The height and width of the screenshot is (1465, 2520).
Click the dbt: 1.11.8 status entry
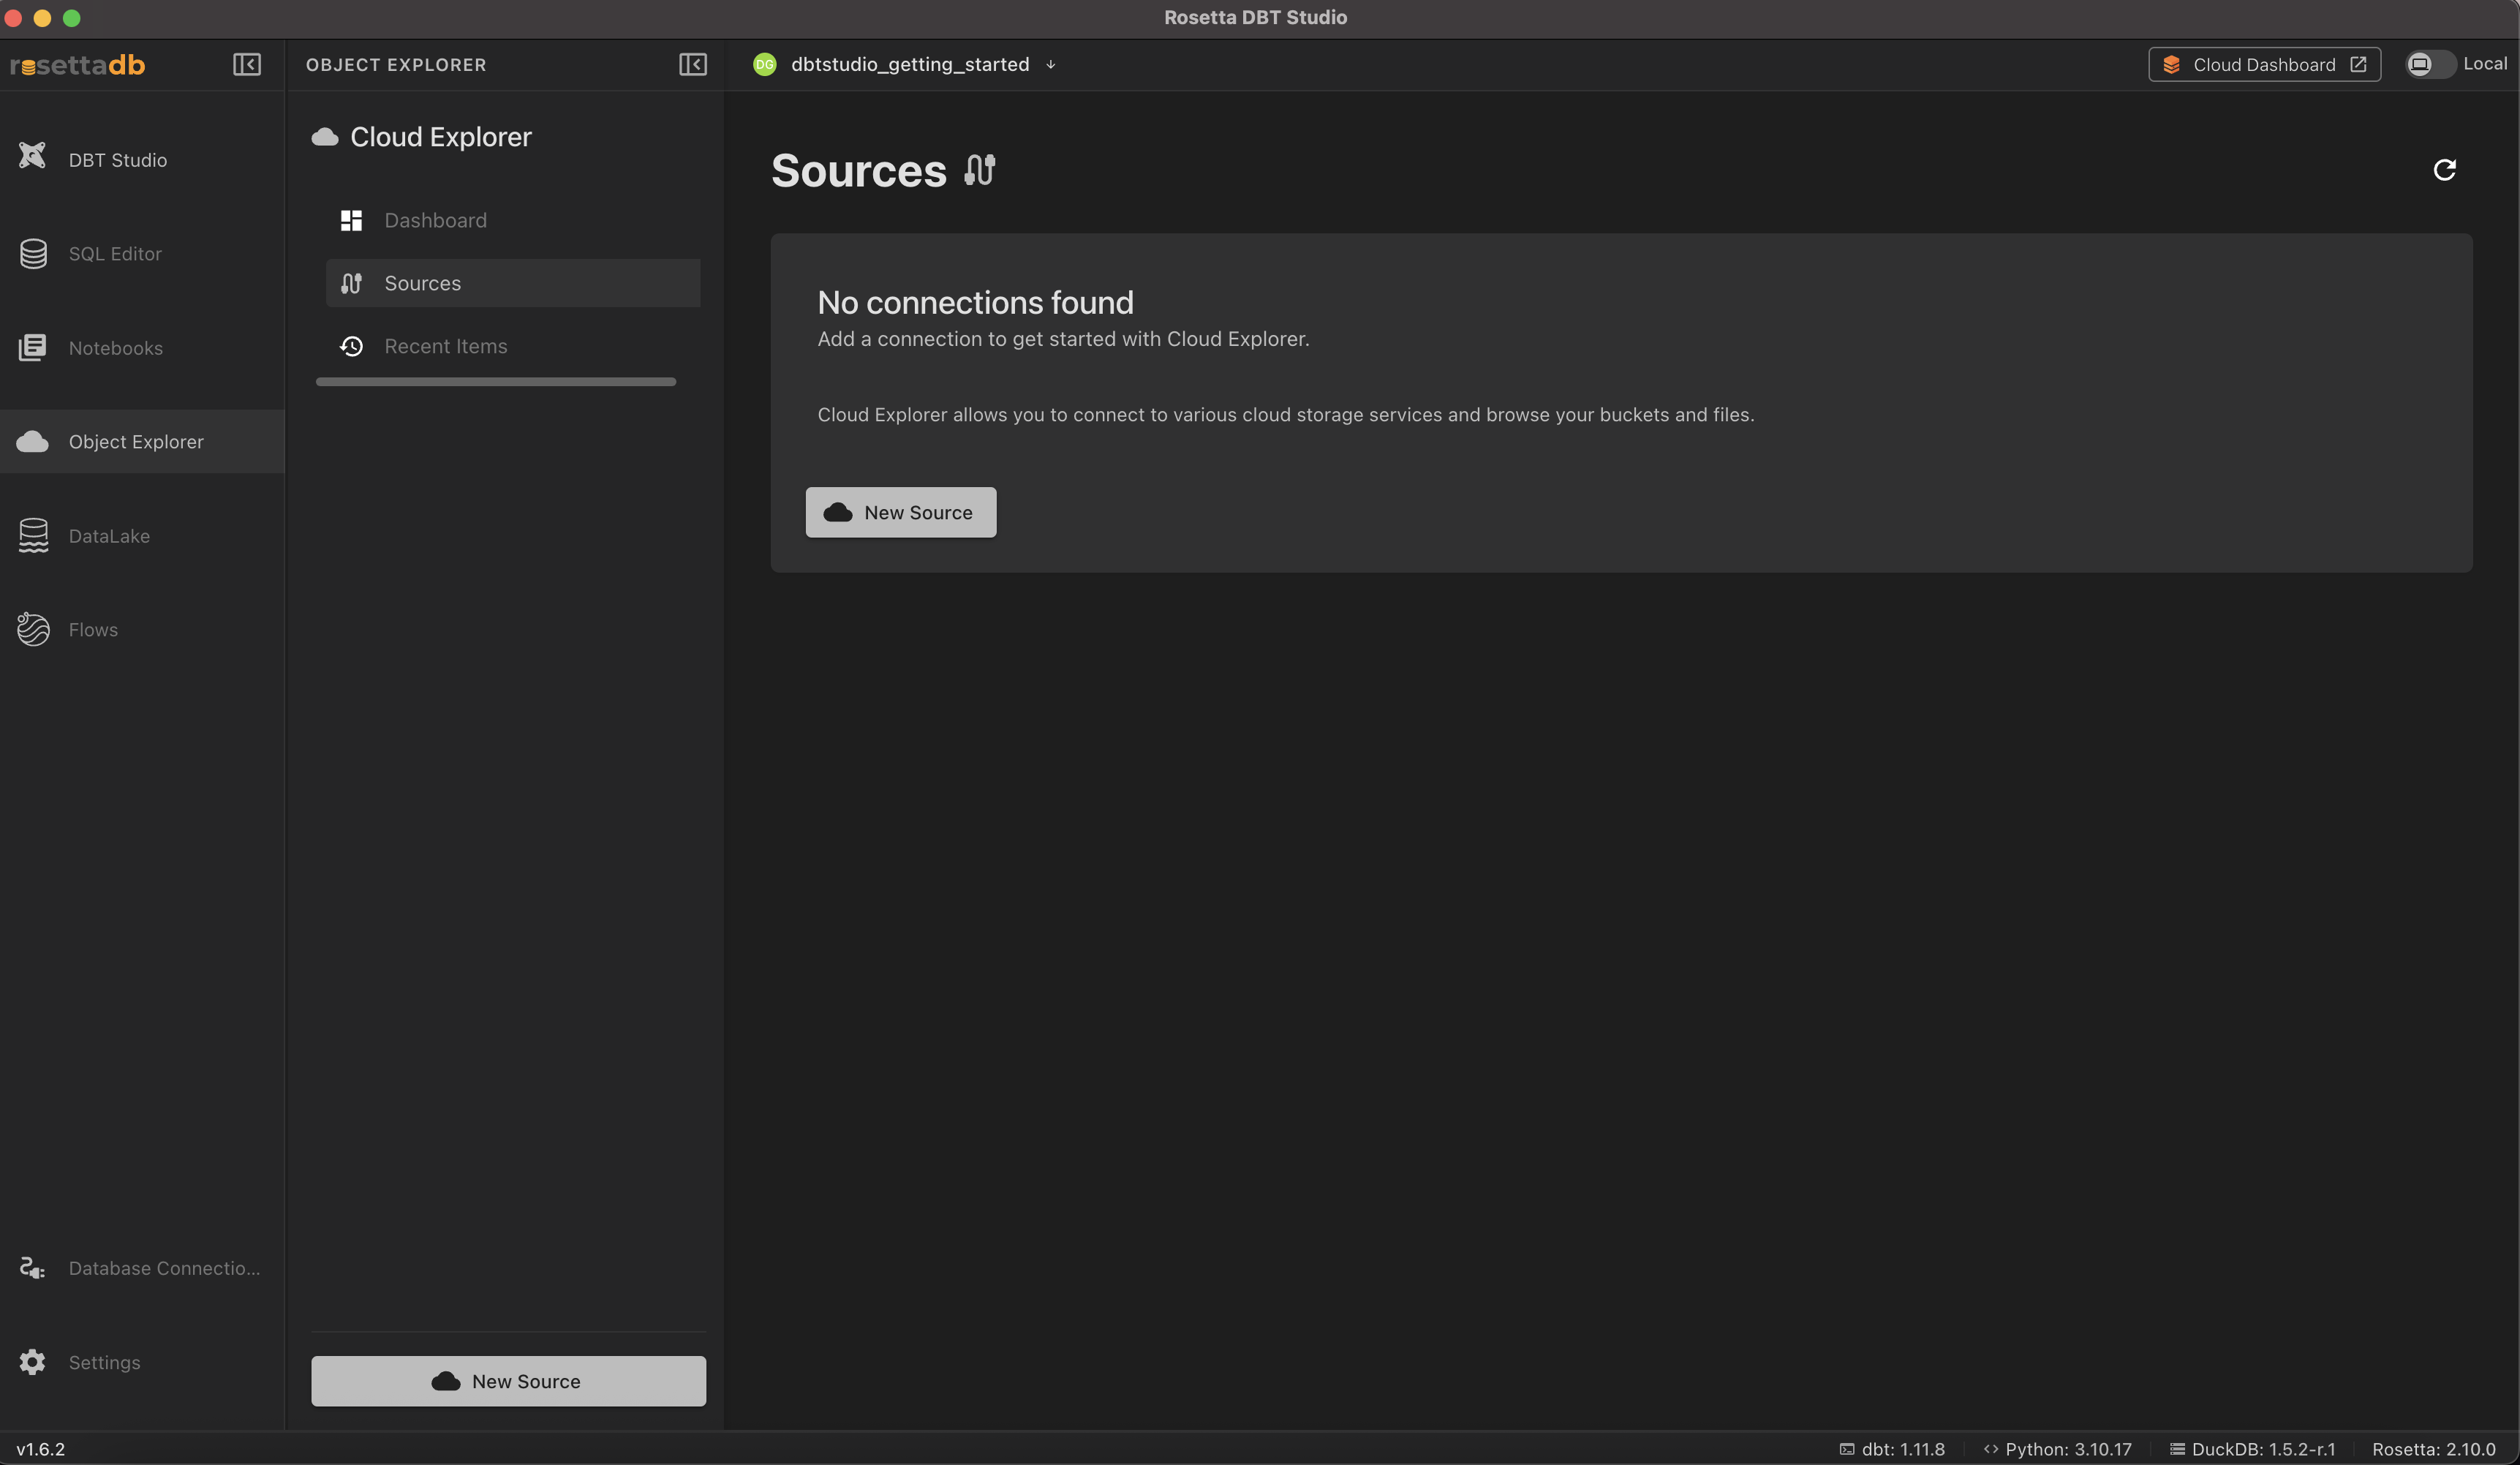click(x=1892, y=1449)
